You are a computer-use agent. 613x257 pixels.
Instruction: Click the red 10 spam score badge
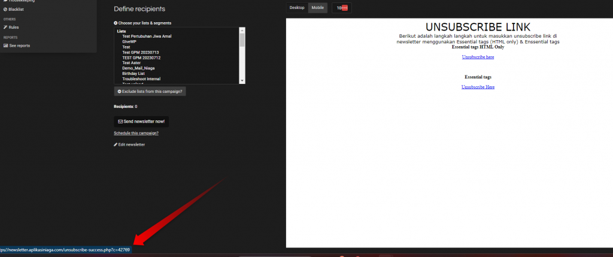(x=342, y=8)
